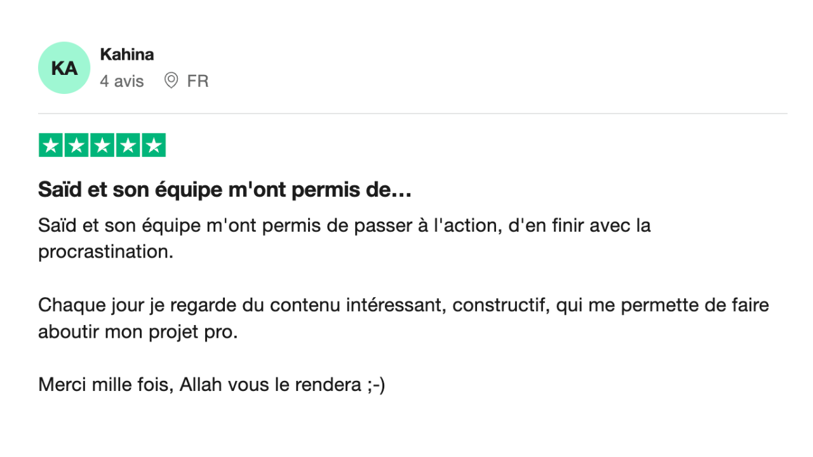Click the winking ";-)" emoticon
This screenshot has height=457, width=813.
(376, 385)
